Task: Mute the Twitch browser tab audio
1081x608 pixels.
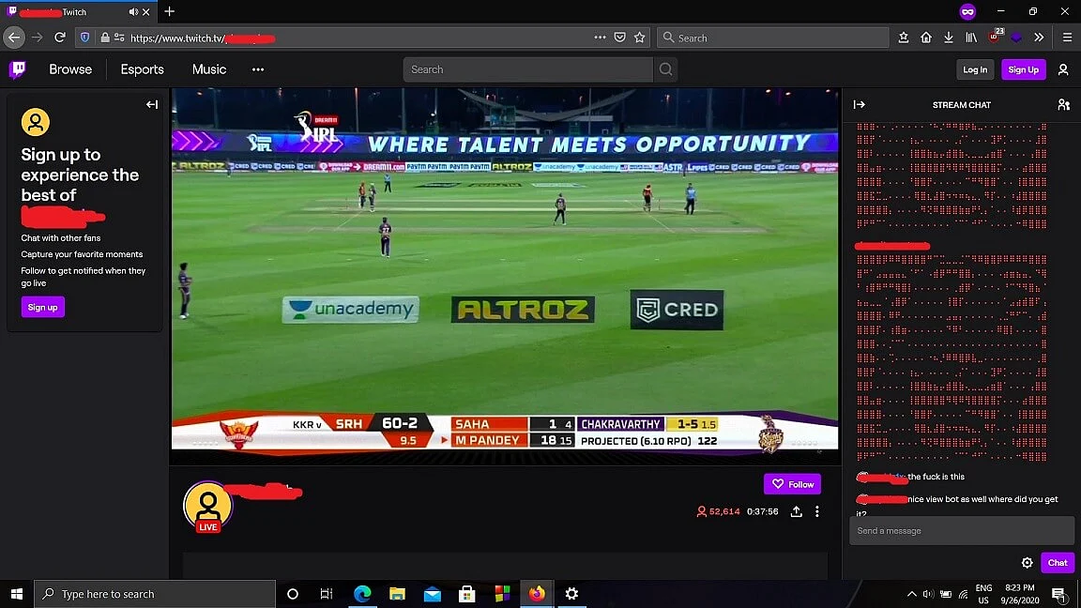Action: click(133, 11)
